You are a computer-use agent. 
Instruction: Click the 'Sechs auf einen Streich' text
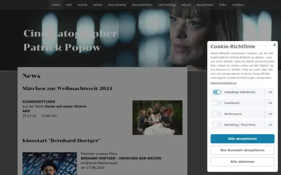point(66,106)
